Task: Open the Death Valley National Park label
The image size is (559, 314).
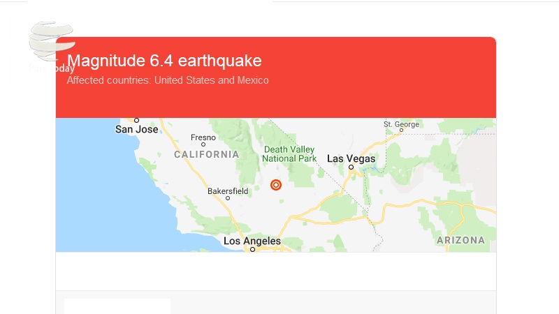Action: (x=289, y=154)
